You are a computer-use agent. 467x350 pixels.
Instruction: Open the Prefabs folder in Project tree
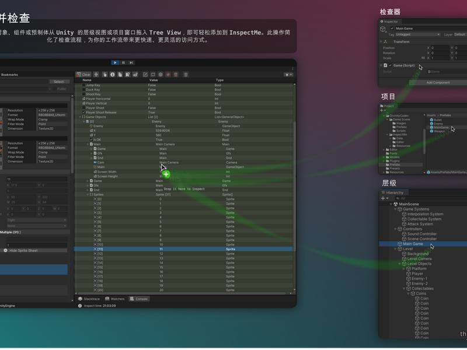tap(395, 165)
